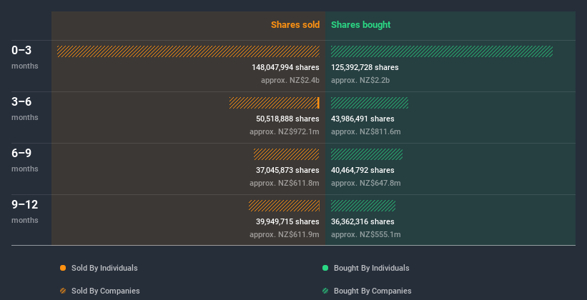Click the 0–3 months shares sold bar
Viewport: 587px width, 300px height.
188,51
